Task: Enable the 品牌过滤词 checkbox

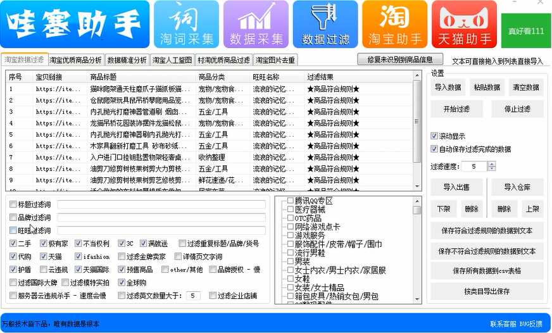Action: [13, 217]
